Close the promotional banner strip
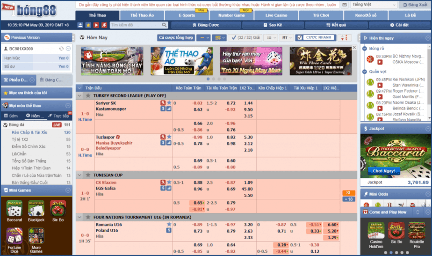 (x=354, y=48)
